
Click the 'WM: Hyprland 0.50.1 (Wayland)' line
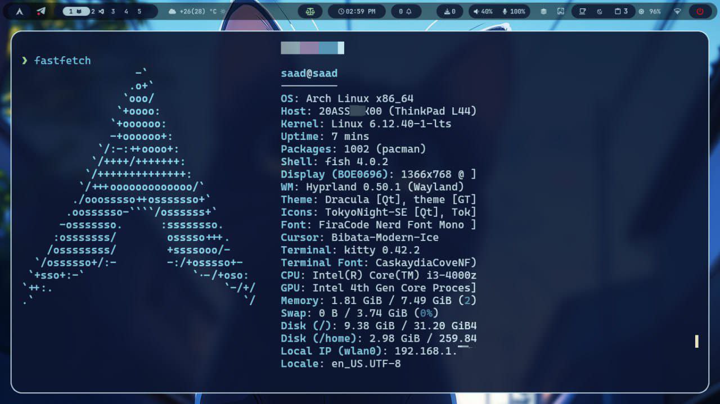[372, 187]
